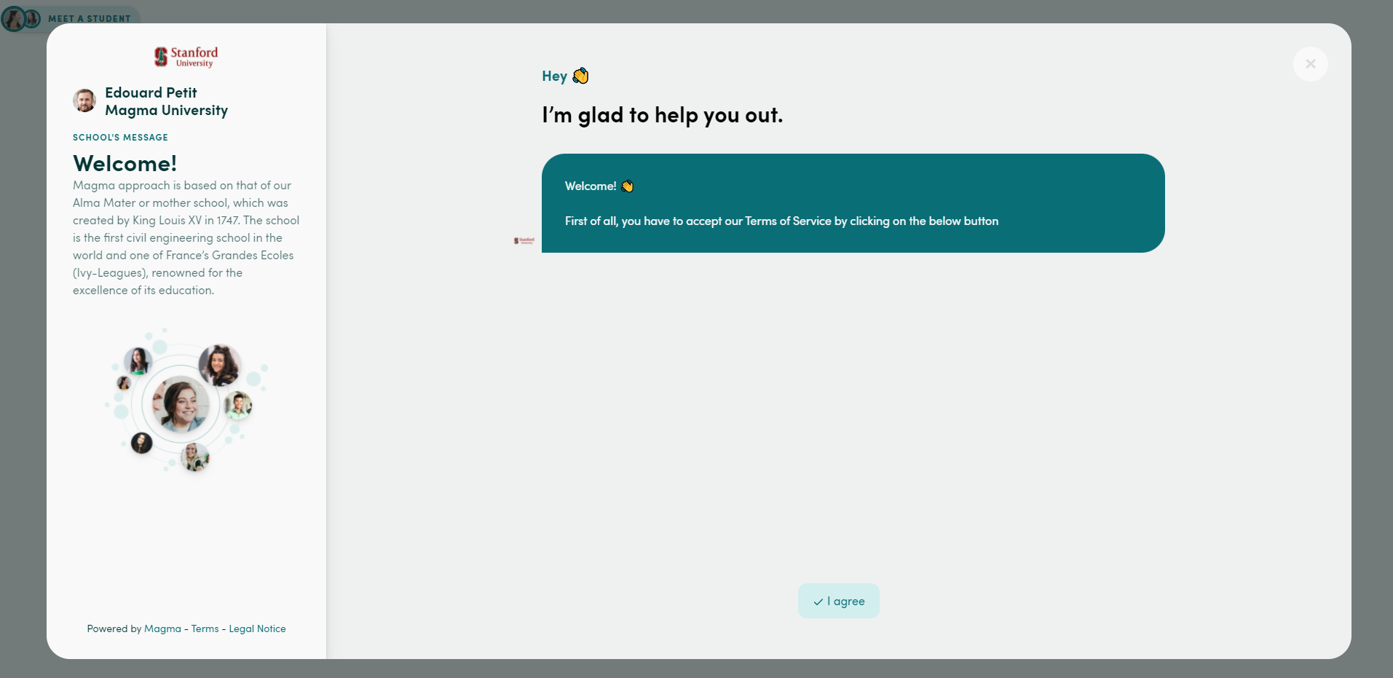Screen dimensions: 1393x678
Task: Open the Legal Notice link
Action: pyautogui.click(x=257, y=628)
